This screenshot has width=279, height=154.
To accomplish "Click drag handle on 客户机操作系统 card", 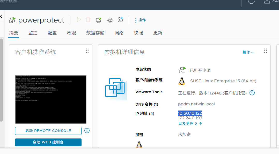I will [87, 51].
